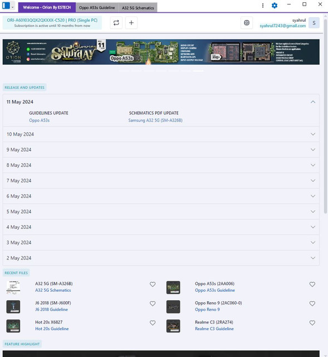Click the GUIDELINES UPDATE heading
The image size is (328, 357).
click(x=48, y=113)
